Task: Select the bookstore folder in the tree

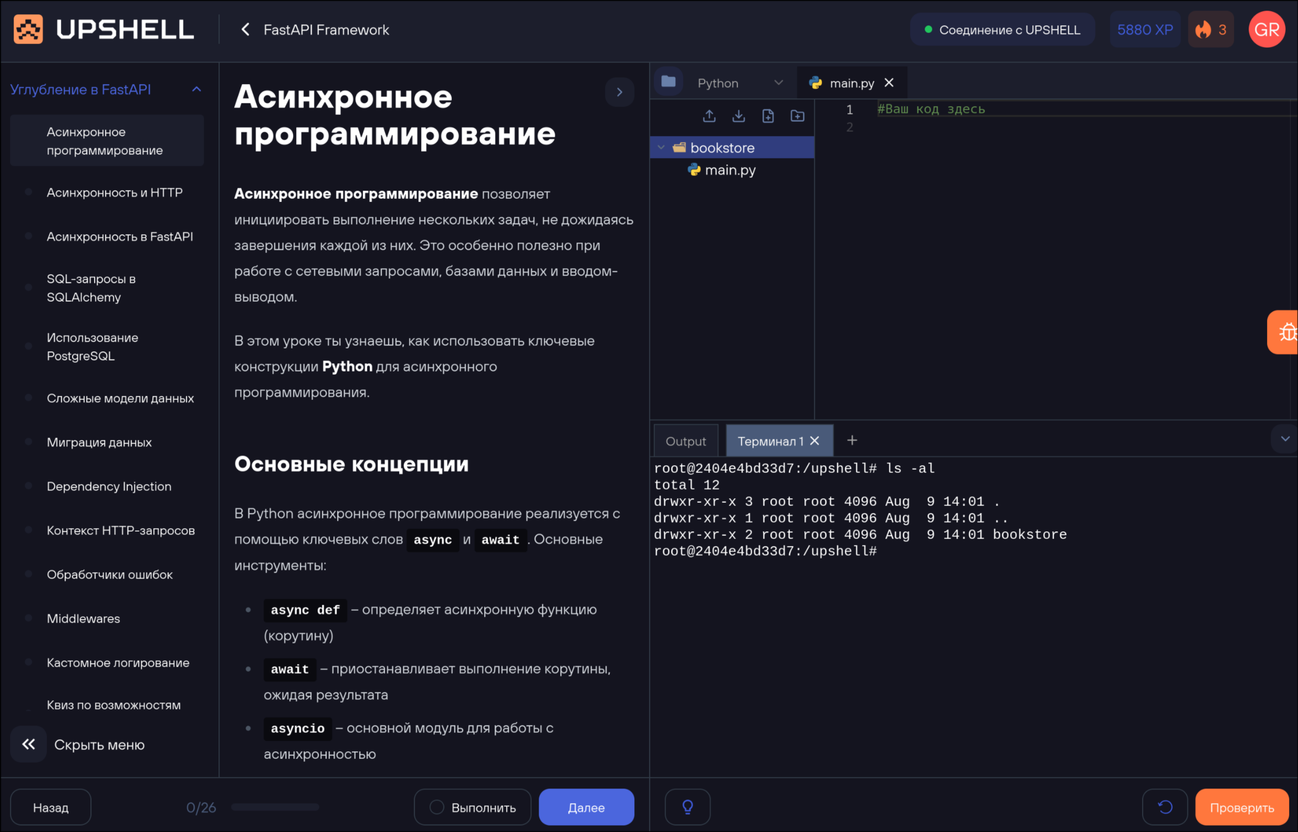Action: [732, 148]
